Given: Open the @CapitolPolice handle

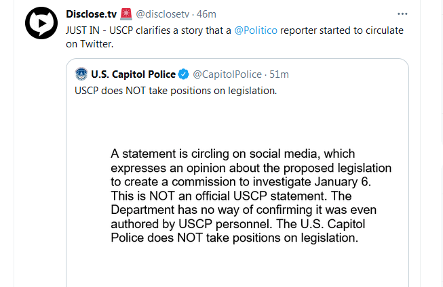Looking at the screenshot, I should pyautogui.click(x=227, y=74).
